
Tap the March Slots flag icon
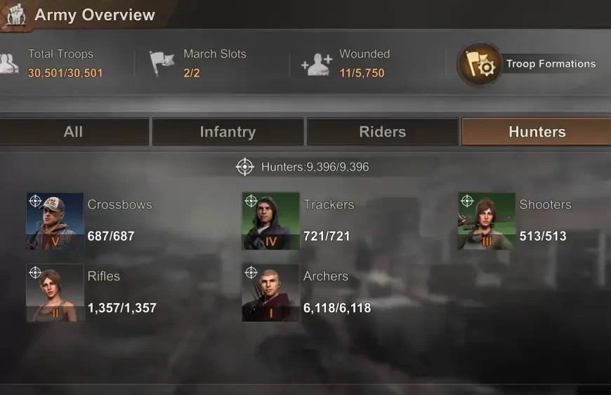(162, 63)
